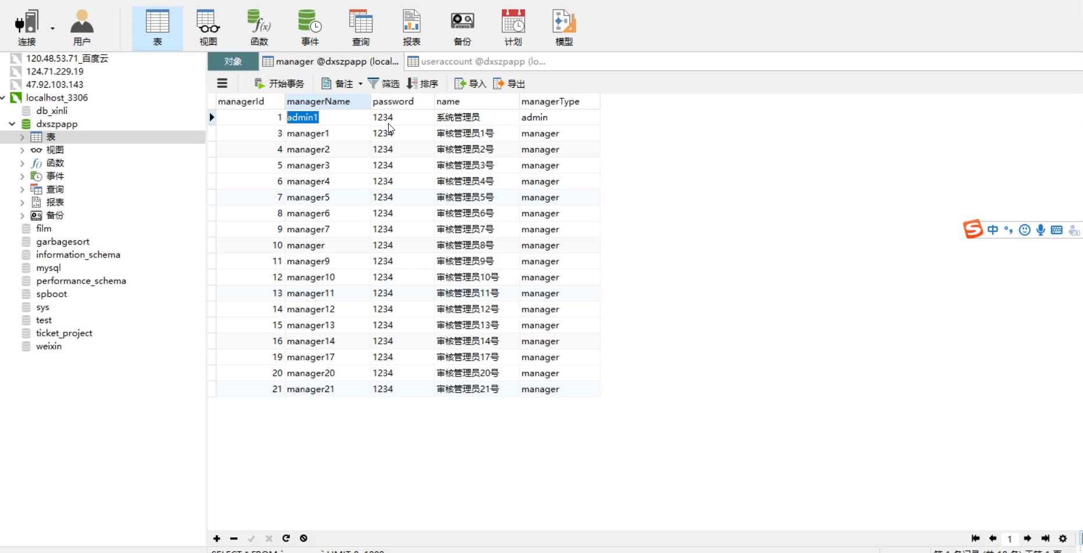Refresh the table data at bottom
1083x553 pixels.
point(286,538)
